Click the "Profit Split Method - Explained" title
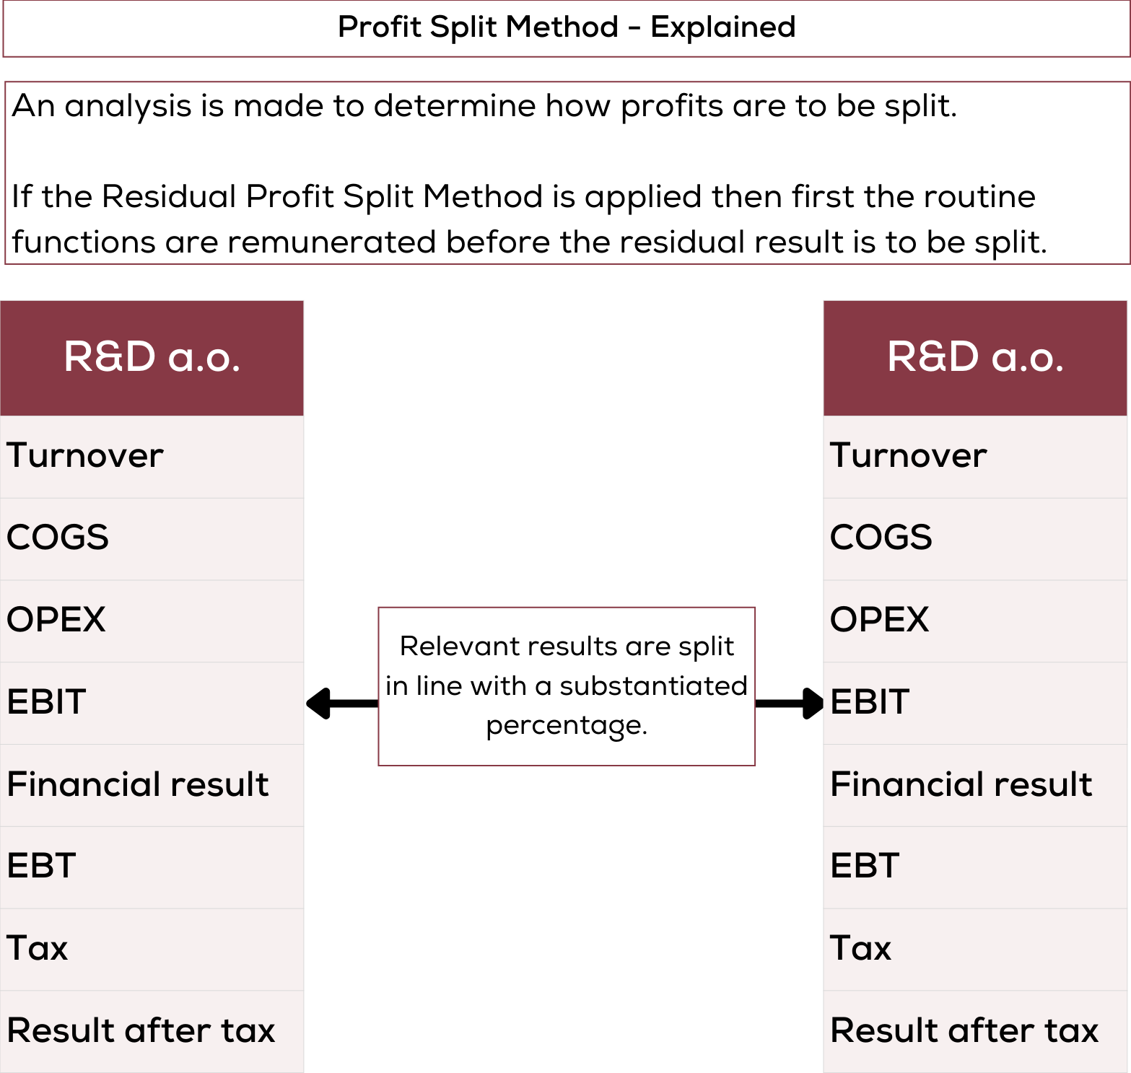The image size is (1131, 1073). 567,27
